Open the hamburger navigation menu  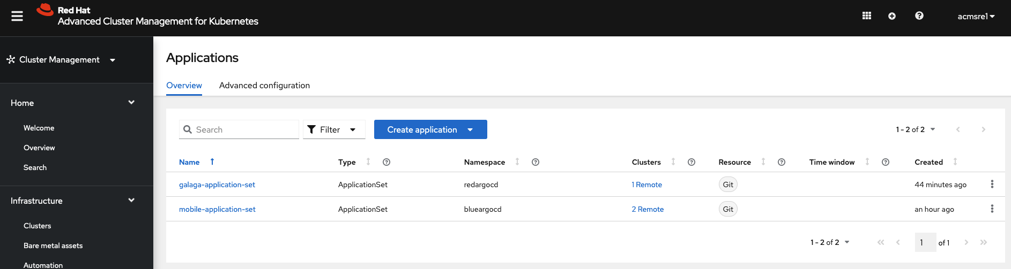(x=17, y=17)
